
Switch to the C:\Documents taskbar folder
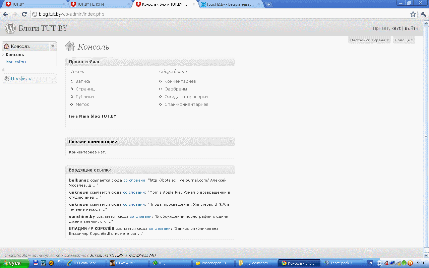[256, 263]
